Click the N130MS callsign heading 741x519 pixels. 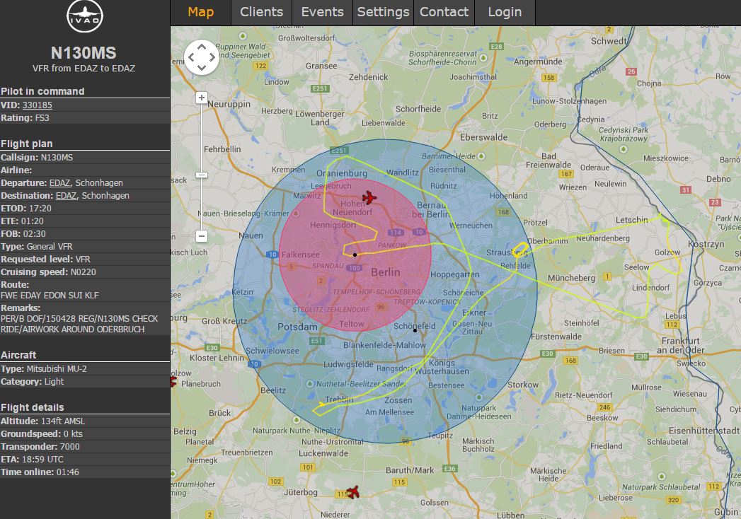click(x=84, y=53)
